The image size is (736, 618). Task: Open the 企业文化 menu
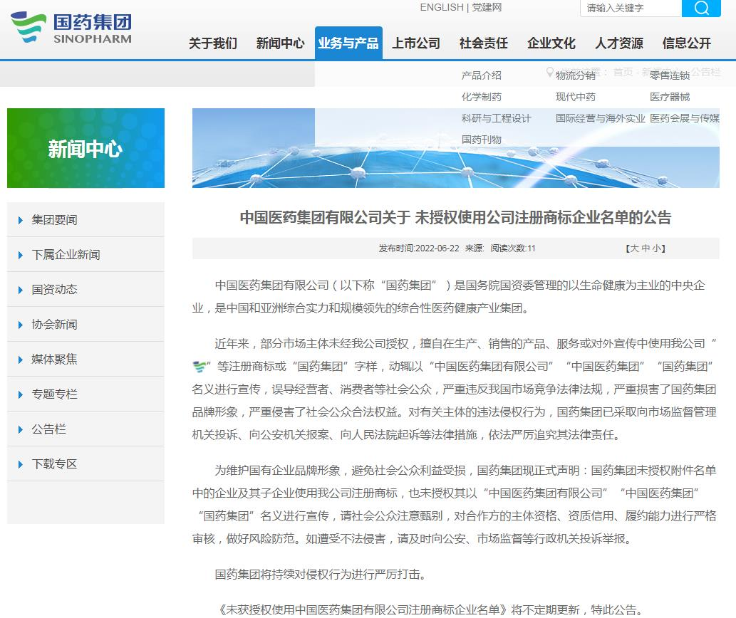[551, 43]
